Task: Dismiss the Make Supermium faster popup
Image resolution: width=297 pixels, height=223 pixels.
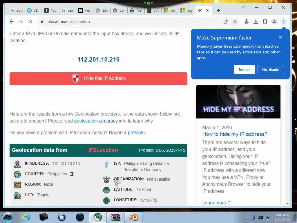Action: [x=280, y=37]
